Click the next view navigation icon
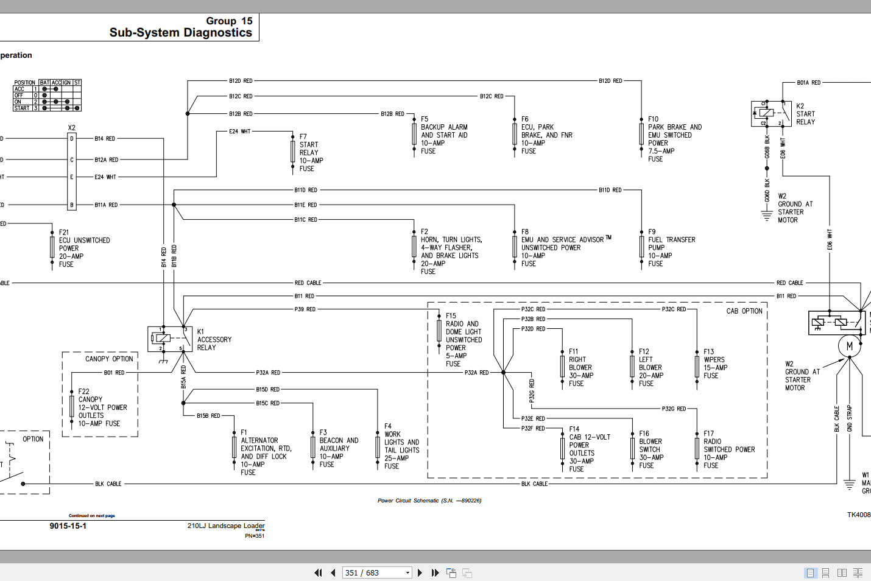The height and width of the screenshot is (581, 871). [x=467, y=572]
